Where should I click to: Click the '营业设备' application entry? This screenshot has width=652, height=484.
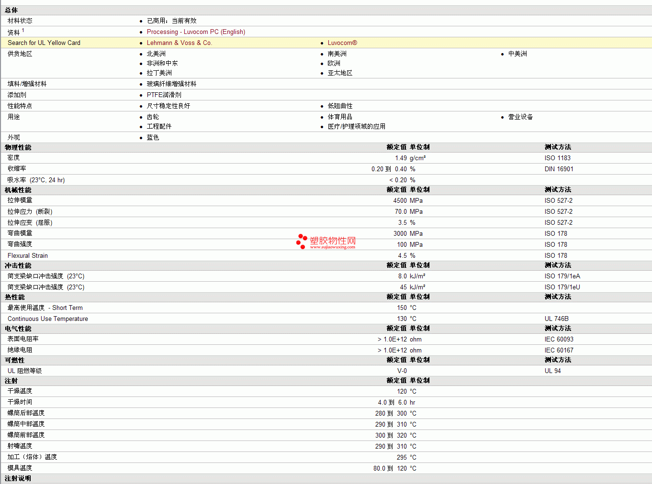click(521, 117)
